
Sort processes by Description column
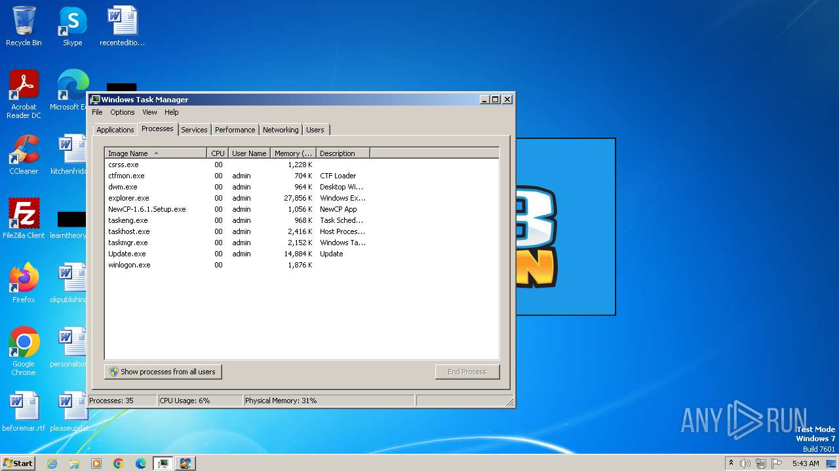(343, 153)
